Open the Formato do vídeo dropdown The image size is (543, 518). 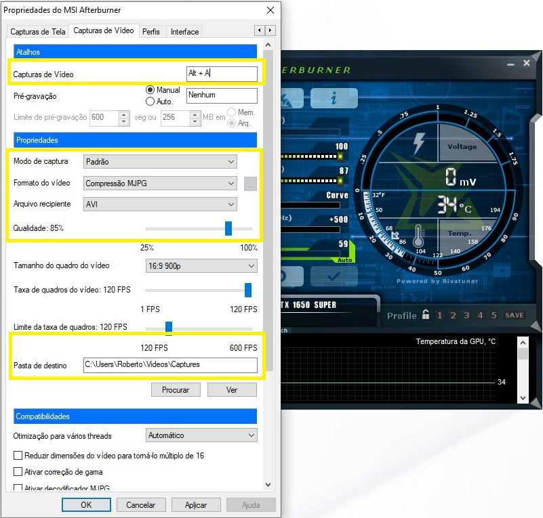(160, 183)
